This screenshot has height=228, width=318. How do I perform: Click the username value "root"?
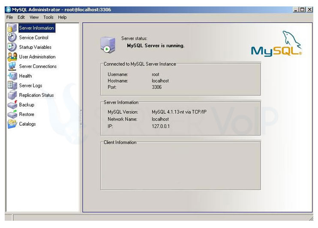[x=156, y=74]
